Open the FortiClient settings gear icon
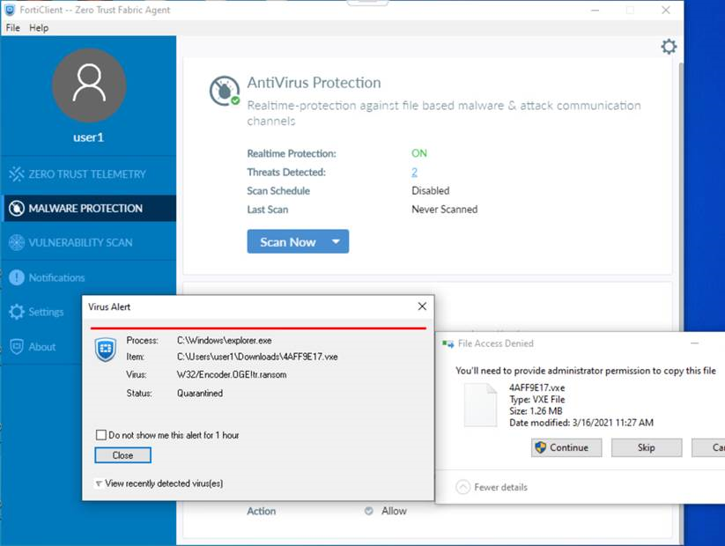This screenshot has width=725, height=546. (669, 46)
